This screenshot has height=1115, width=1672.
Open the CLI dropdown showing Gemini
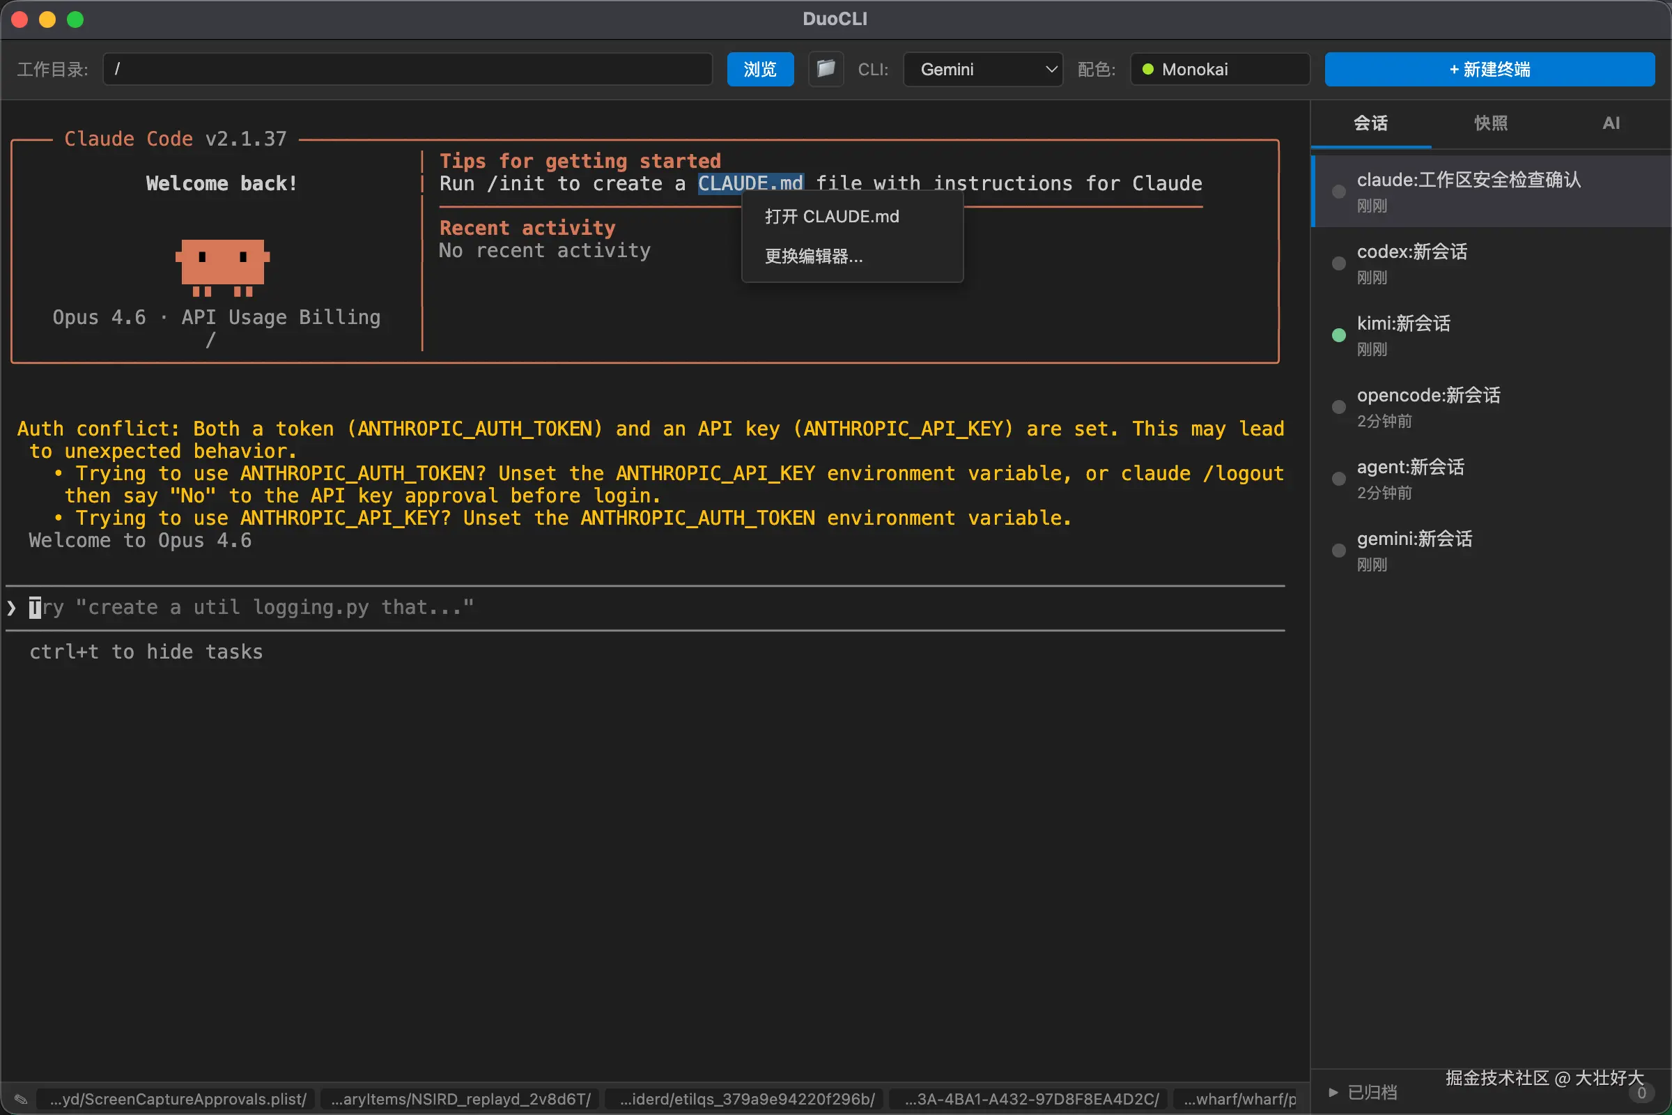pos(982,69)
